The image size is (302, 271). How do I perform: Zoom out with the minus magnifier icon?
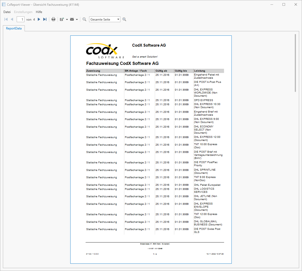[x=84, y=19]
